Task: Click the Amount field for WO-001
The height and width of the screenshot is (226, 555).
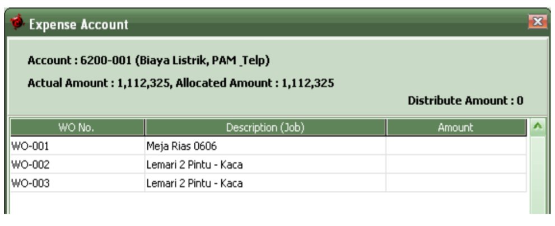Action: tap(456, 146)
